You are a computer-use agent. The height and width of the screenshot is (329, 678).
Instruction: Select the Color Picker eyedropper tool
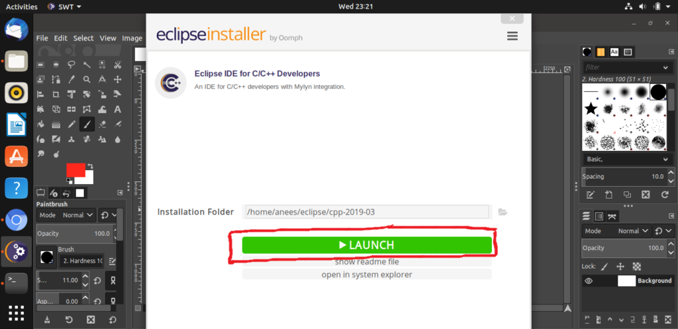pos(72,79)
